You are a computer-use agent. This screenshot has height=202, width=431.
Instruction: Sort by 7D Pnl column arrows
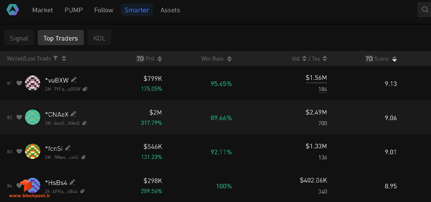click(x=159, y=59)
